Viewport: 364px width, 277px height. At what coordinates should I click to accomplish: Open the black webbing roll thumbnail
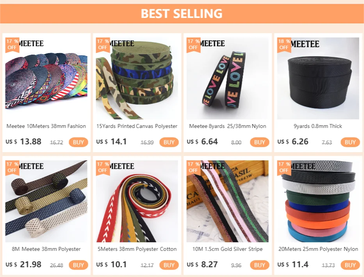tap(318, 78)
